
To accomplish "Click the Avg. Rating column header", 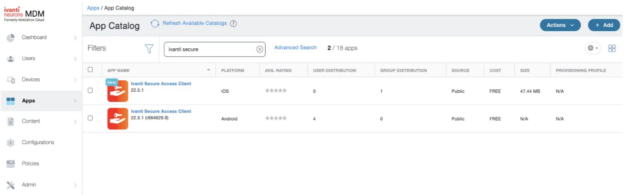I will (x=278, y=70).
